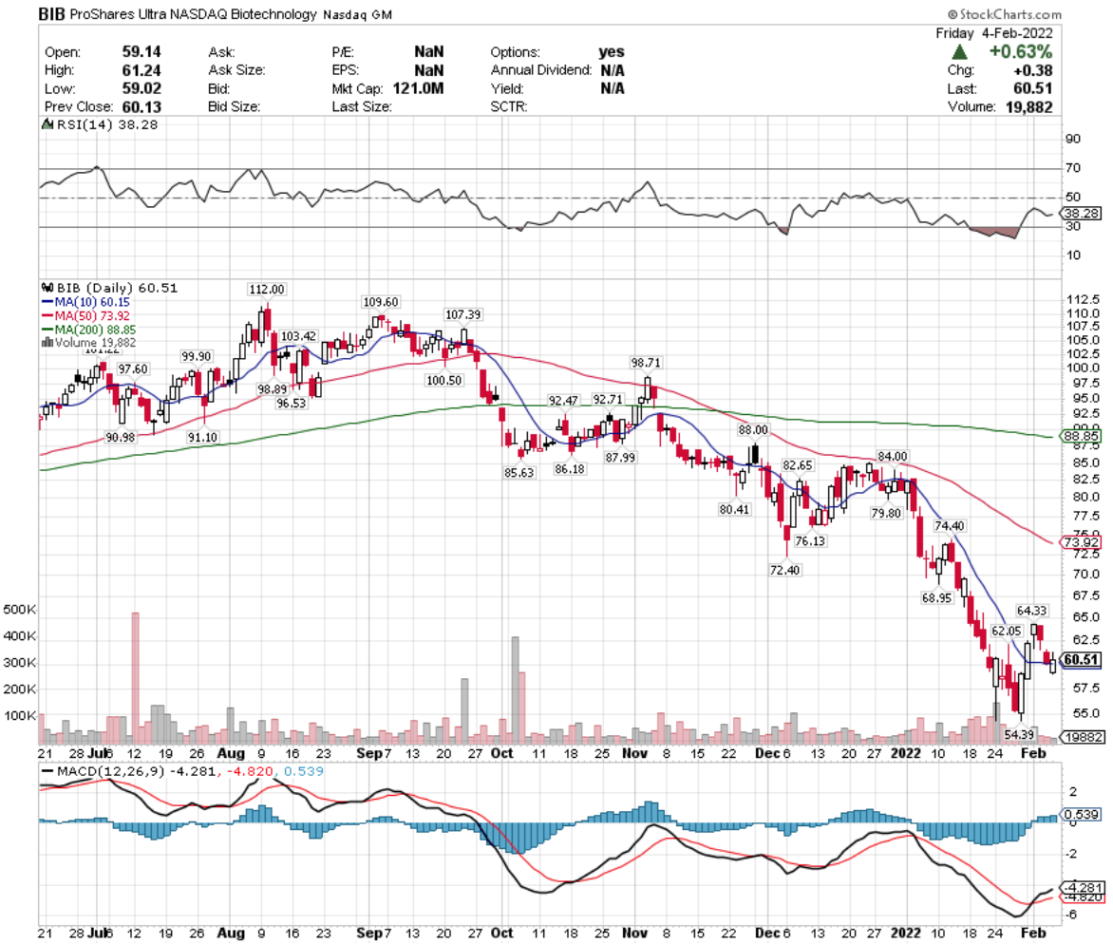Screen dimensions: 1113x944
Task: Click the RSI(14) 38.28 legend
Action: [107, 124]
